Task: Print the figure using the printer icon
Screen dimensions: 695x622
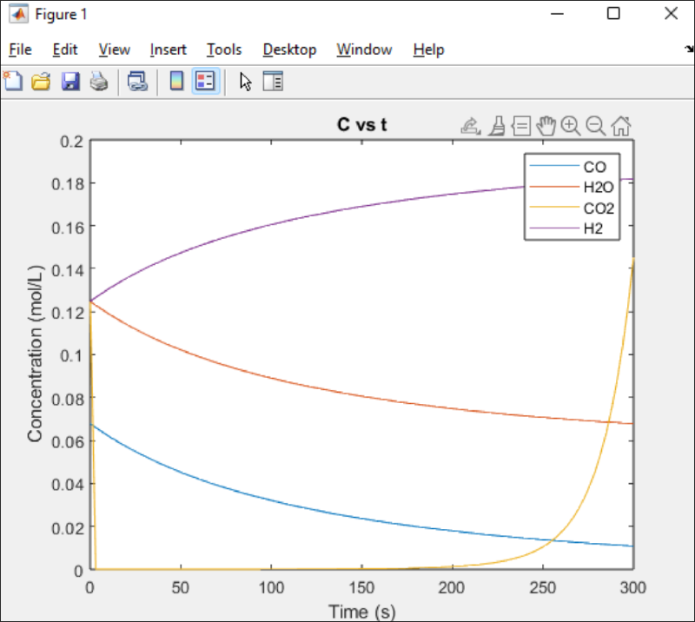Action: coord(99,82)
